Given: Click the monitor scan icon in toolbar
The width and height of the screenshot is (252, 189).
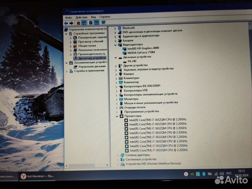Looking at the screenshot, I should (x=103, y=23).
